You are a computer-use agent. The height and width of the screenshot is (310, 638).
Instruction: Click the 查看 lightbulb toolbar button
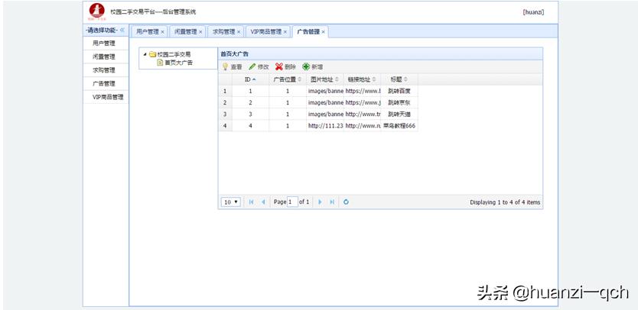(232, 66)
